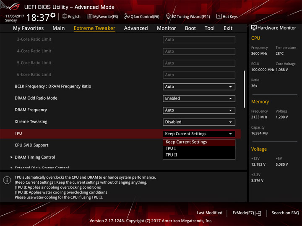Click DRAM Odd Ratio Mode label
The width and height of the screenshot is (302, 226).
click(x=36, y=98)
